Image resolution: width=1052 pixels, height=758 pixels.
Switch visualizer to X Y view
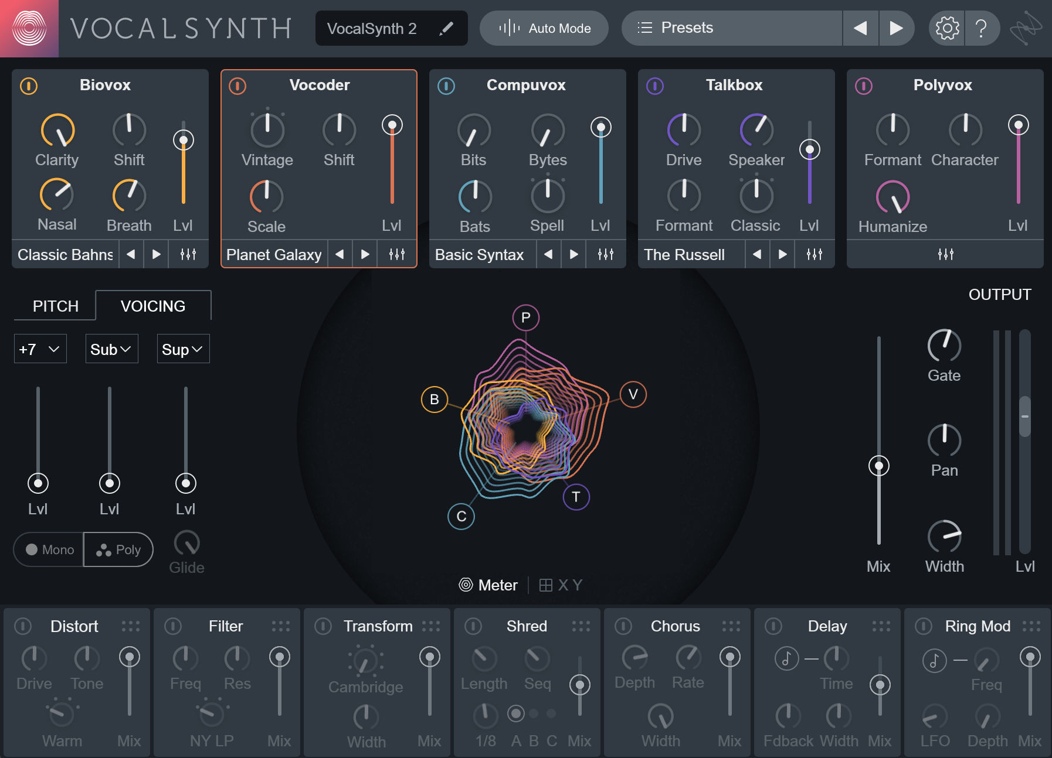561,585
